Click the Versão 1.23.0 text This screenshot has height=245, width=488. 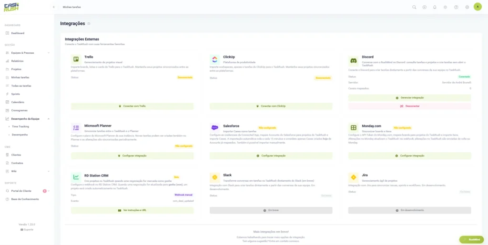[x=27, y=224]
